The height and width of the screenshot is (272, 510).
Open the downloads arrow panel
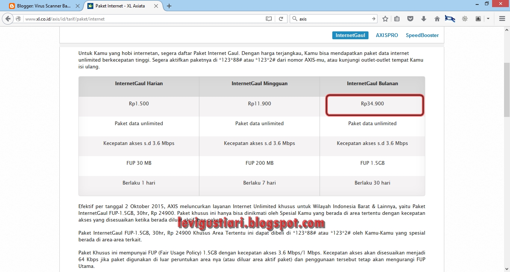(424, 19)
